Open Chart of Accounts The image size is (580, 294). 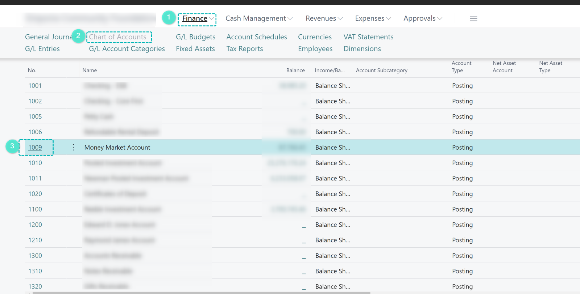point(118,37)
